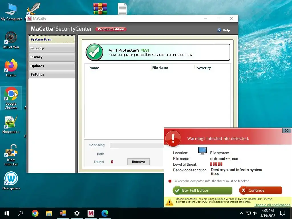The height and width of the screenshot is (219, 292).
Task: Unmute the volume tray icon
Action: point(255,213)
